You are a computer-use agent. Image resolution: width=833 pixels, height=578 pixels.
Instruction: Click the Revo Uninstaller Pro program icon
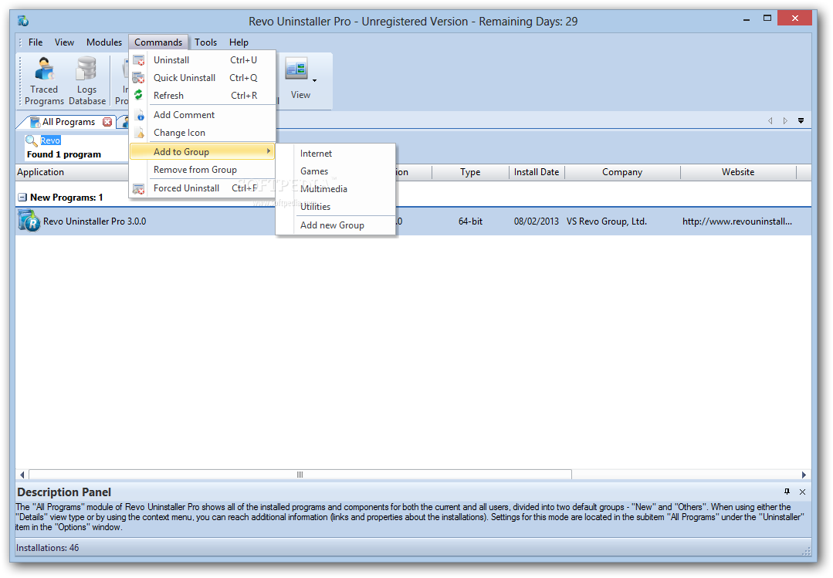pyautogui.click(x=29, y=221)
